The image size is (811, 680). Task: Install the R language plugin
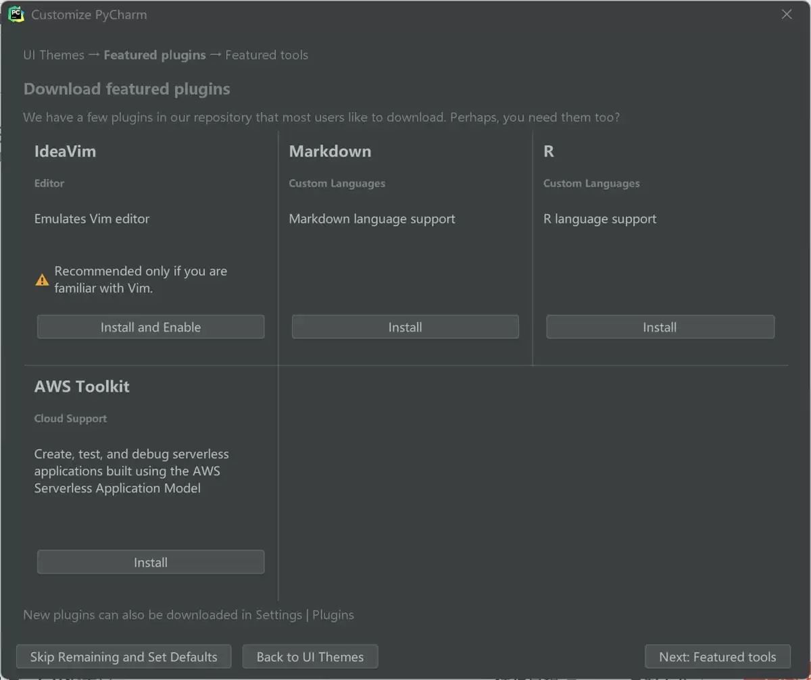click(x=660, y=327)
